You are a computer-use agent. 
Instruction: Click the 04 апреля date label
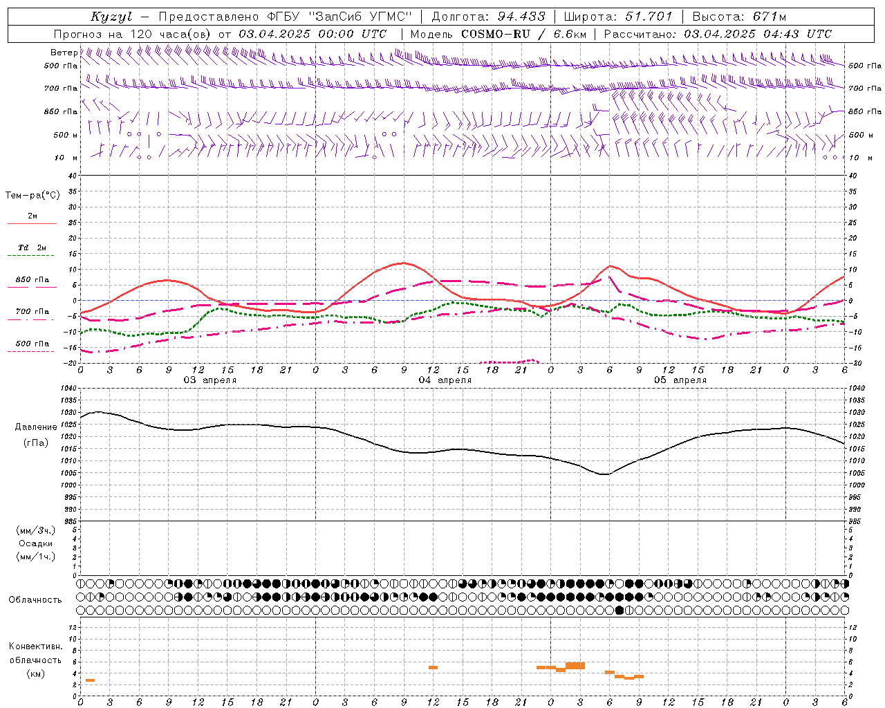(445, 380)
